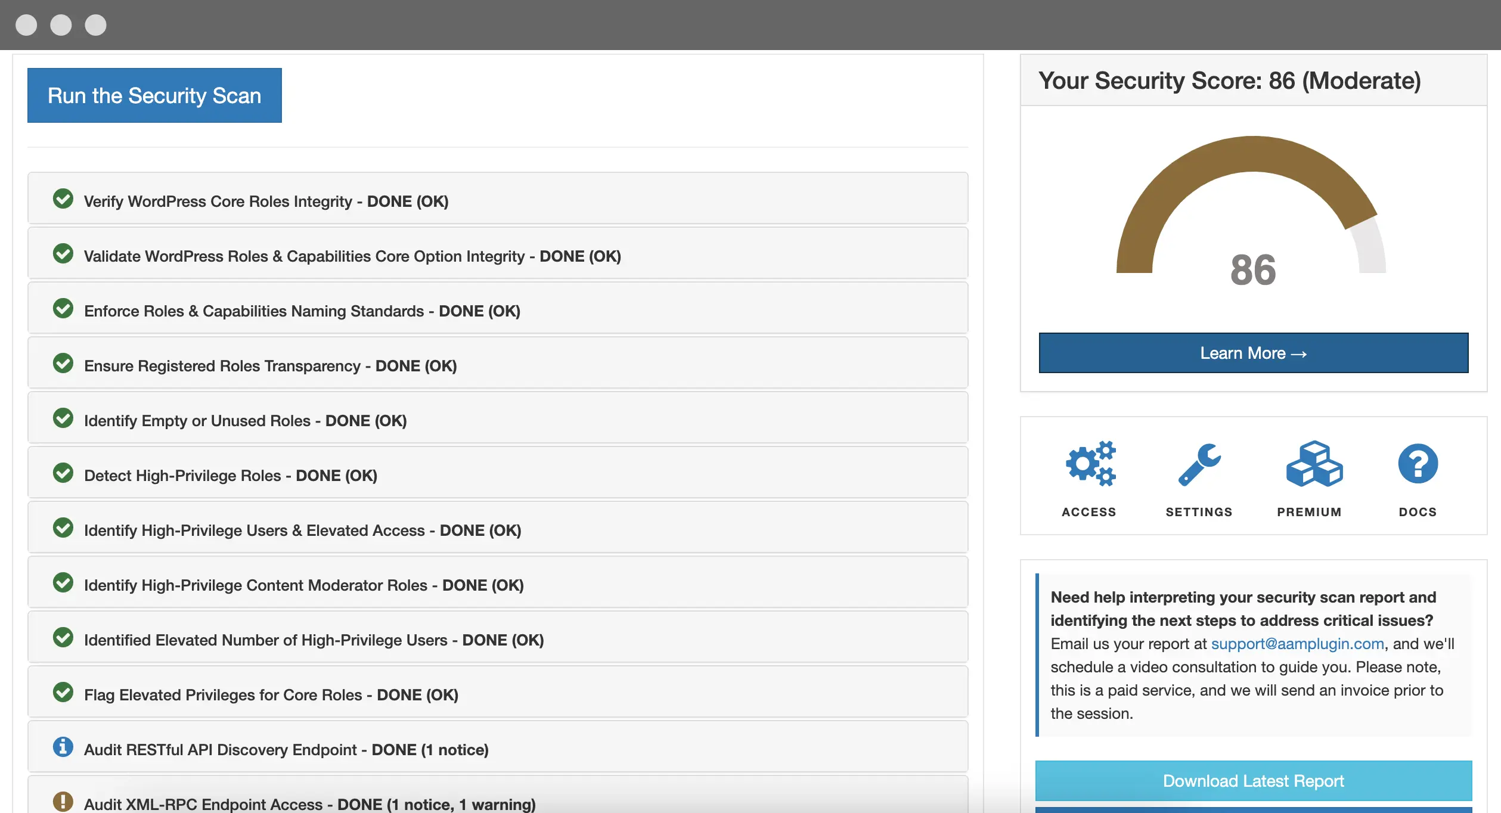Click check icon for Detect High-Privilege Roles

[63, 473]
